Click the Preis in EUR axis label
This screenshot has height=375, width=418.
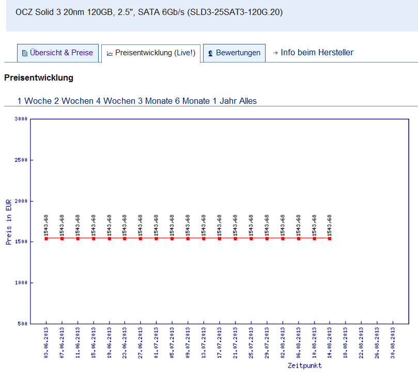pos(9,222)
